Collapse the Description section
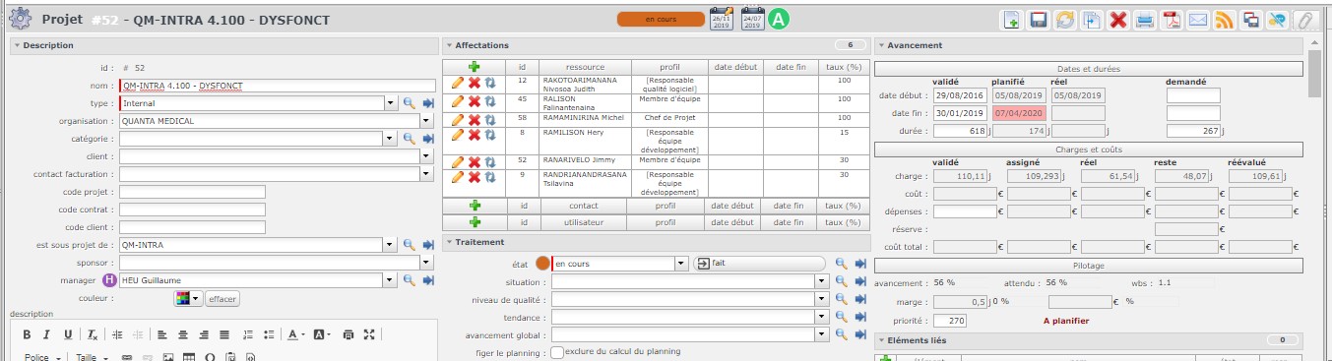This screenshot has width=1332, height=361. [x=17, y=45]
